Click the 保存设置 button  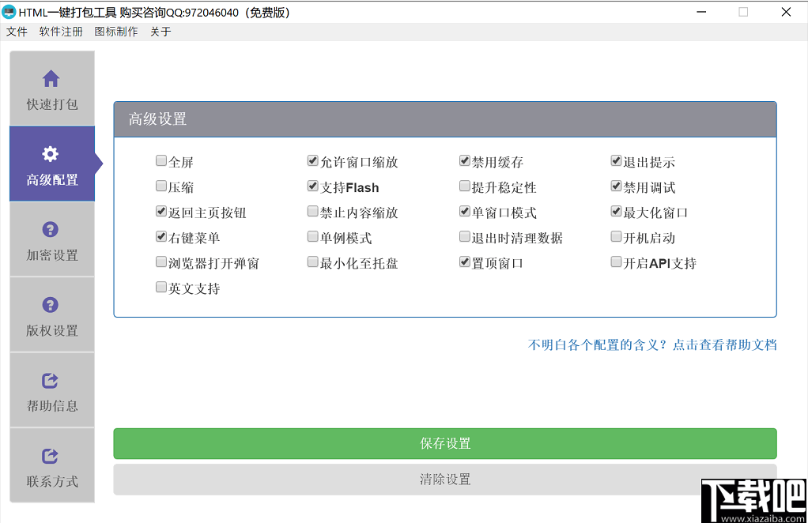(x=445, y=443)
